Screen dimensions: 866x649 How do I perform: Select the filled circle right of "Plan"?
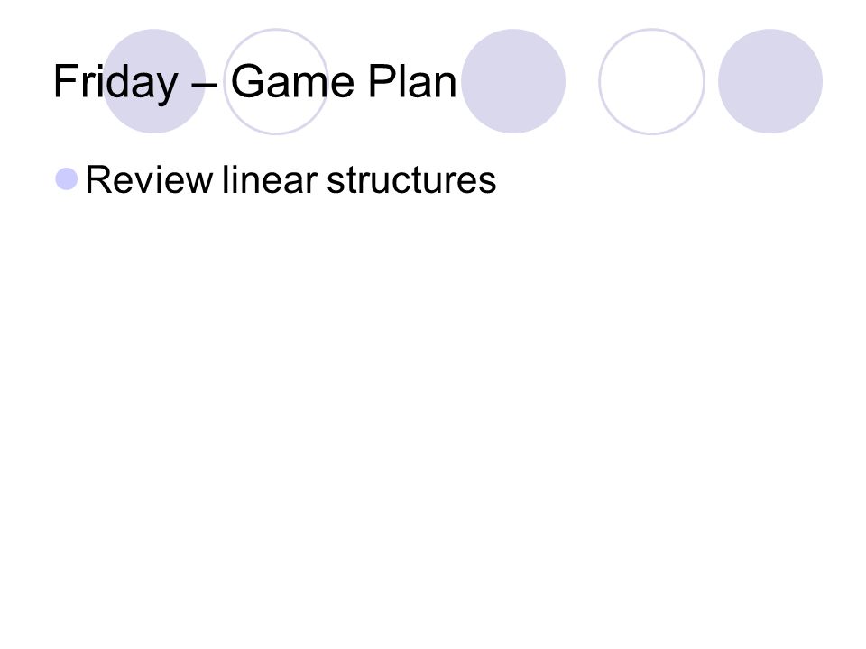tap(513, 81)
